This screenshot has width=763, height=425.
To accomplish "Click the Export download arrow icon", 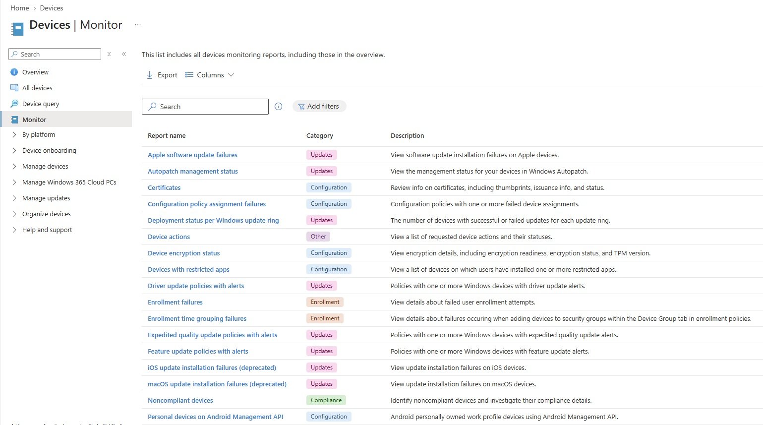I will pos(149,75).
